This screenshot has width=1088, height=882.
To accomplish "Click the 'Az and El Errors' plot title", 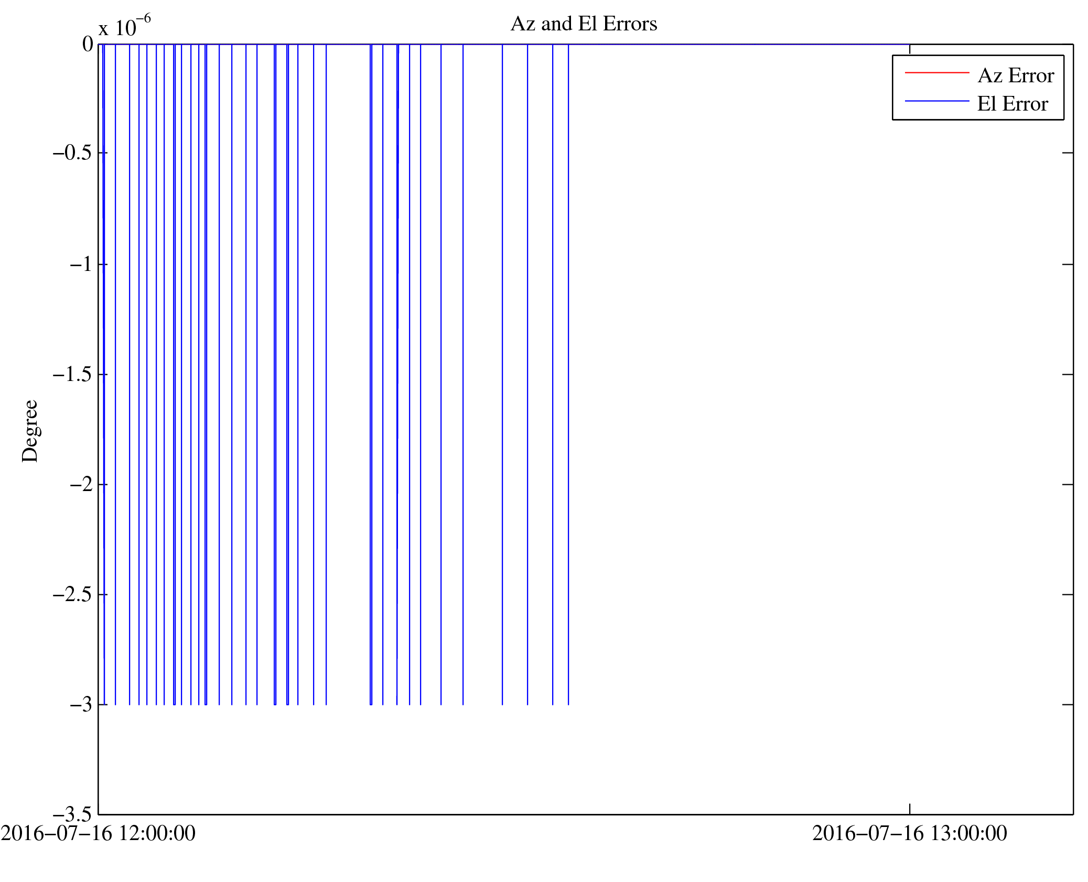I will coord(583,24).
